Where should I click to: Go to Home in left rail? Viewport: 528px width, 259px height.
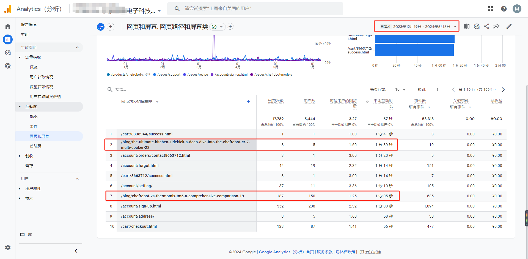(x=8, y=26)
